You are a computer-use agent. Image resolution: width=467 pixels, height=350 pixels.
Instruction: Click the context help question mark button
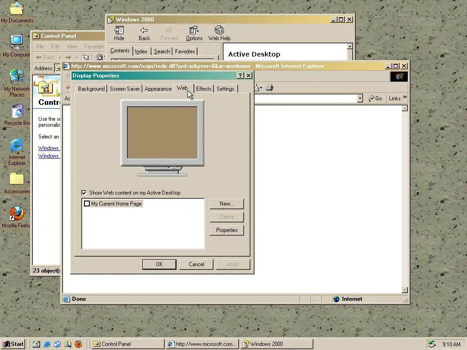point(240,76)
